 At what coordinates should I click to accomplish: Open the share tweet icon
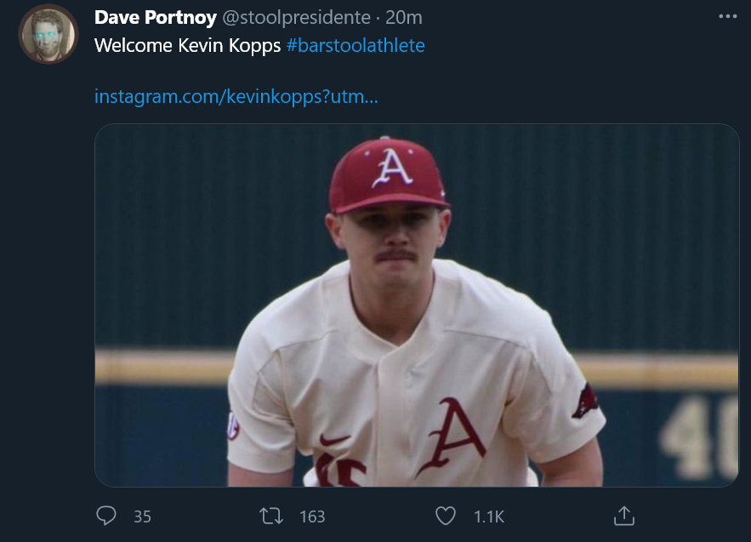[x=624, y=516]
